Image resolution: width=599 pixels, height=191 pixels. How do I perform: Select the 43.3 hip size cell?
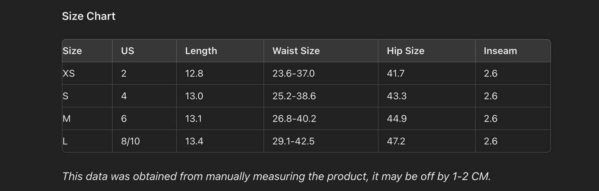(397, 96)
